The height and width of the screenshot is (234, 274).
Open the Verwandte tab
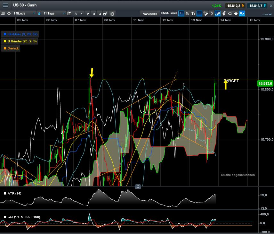pyautogui.click(x=150, y=14)
